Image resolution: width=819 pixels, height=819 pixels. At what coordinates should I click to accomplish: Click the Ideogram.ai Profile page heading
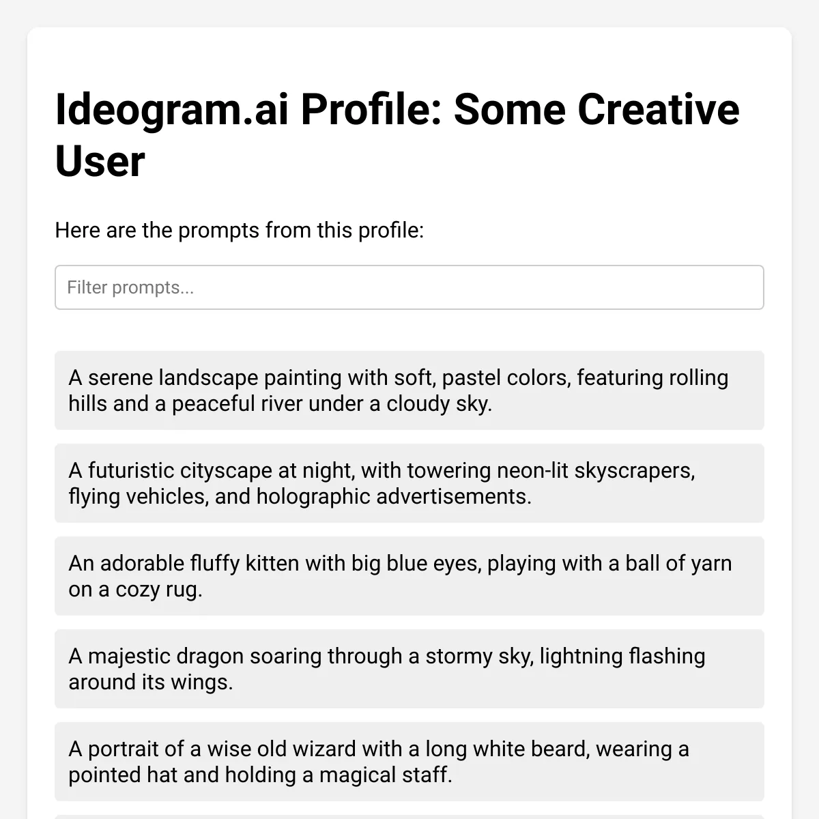pos(397,135)
